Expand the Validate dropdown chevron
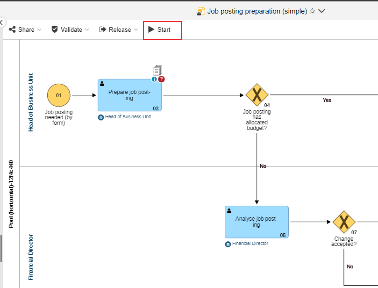378x288 pixels. (88, 30)
